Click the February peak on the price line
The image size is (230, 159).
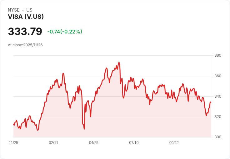point(63,73)
